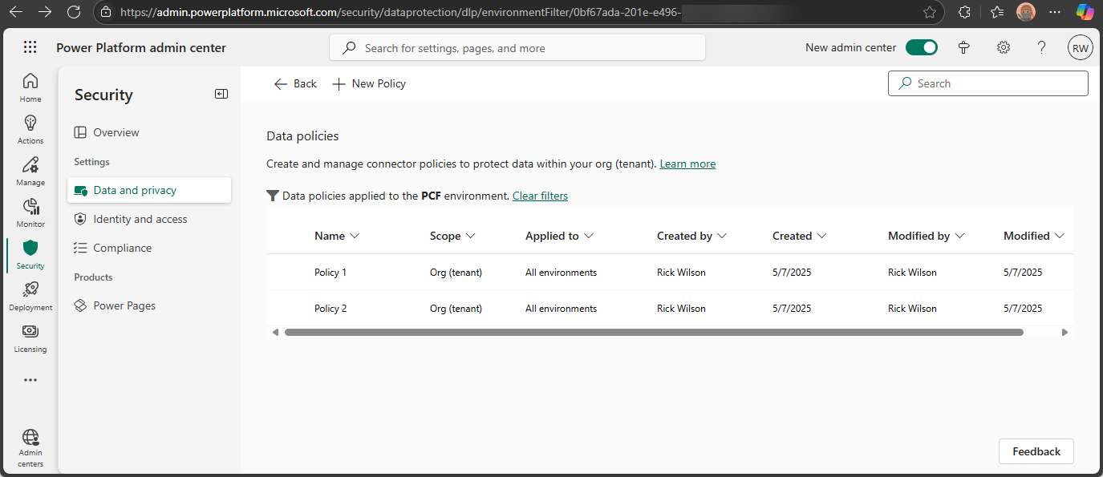The width and height of the screenshot is (1103, 477).
Task: Select Data and privacy menu item
Action: click(x=149, y=190)
